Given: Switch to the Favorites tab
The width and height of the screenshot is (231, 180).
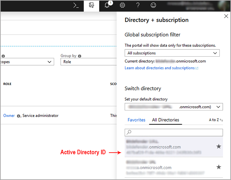Looking at the screenshot, I should point(136,120).
